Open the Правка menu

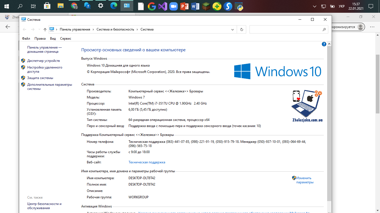[x=40, y=39]
